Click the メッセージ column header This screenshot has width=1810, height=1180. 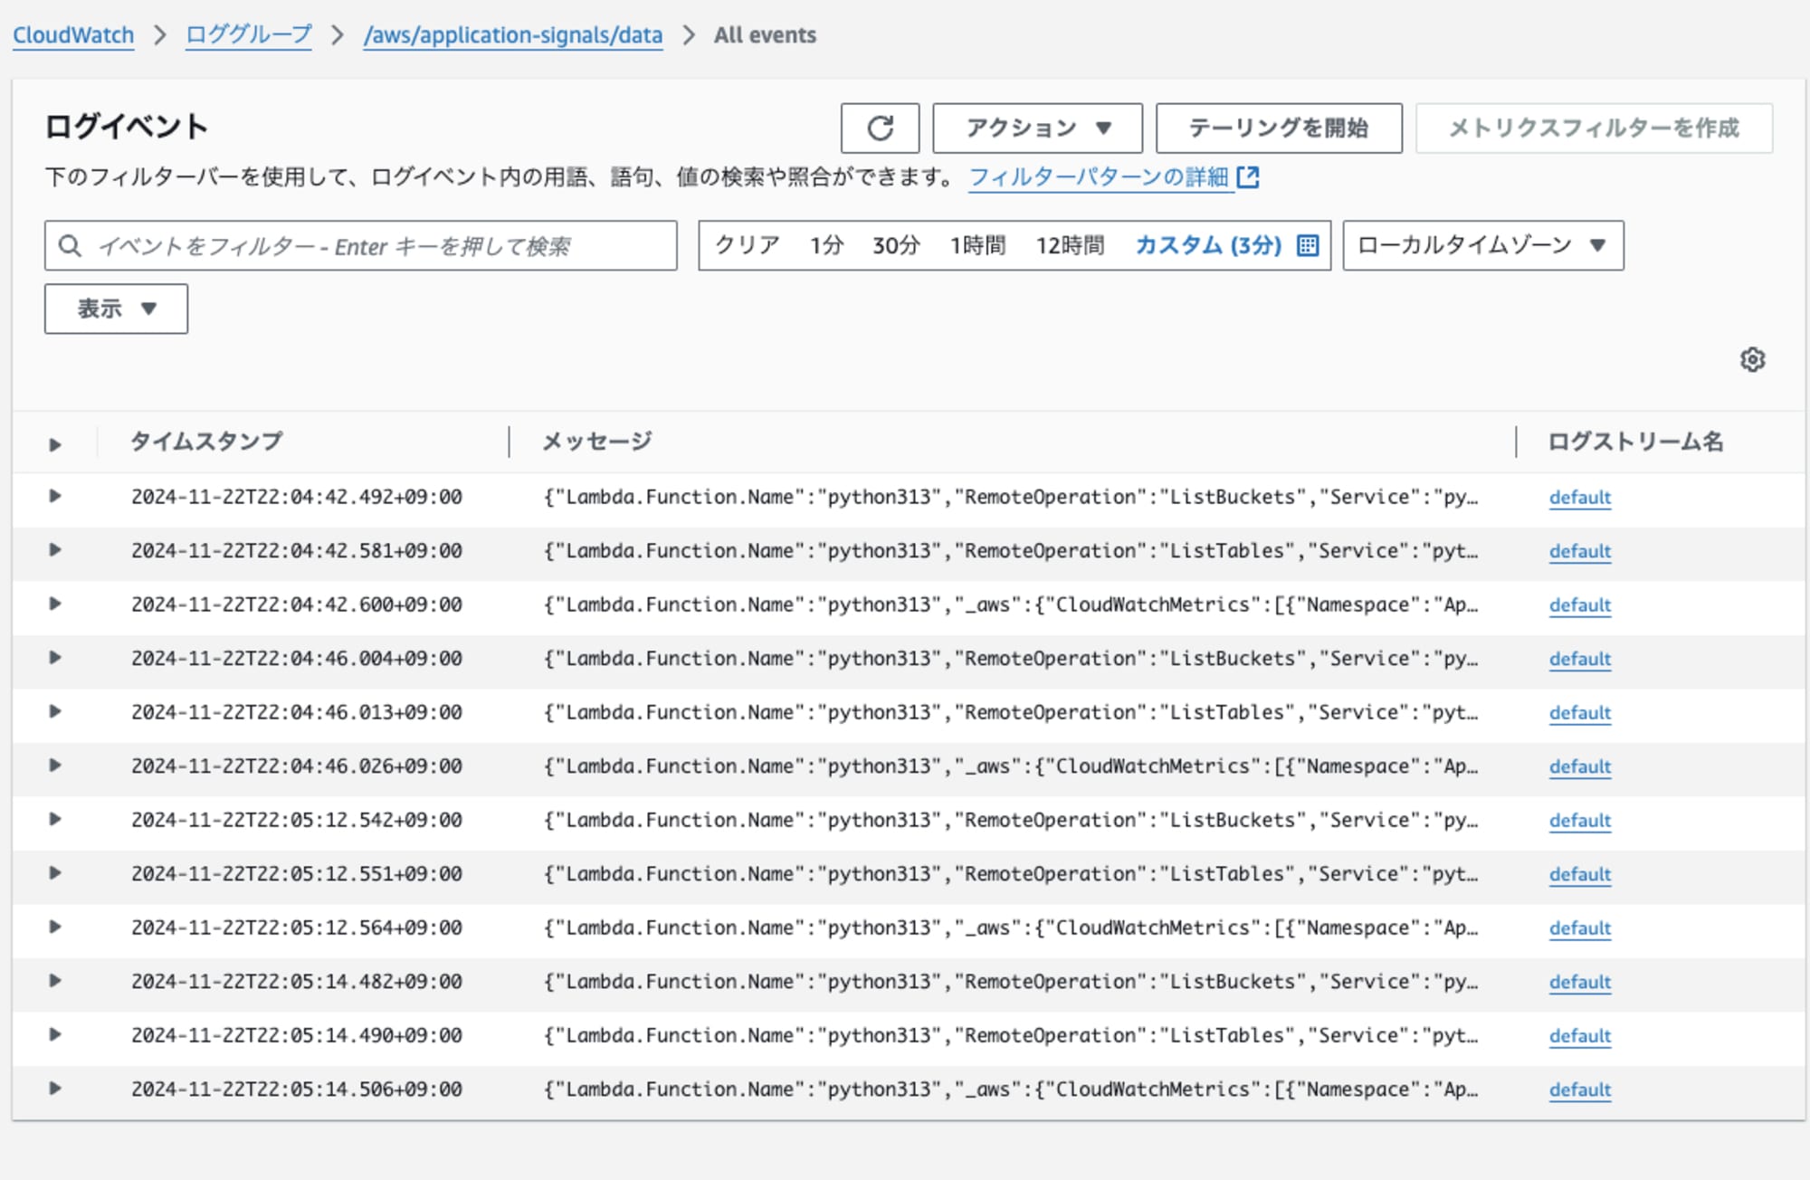click(596, 441)
